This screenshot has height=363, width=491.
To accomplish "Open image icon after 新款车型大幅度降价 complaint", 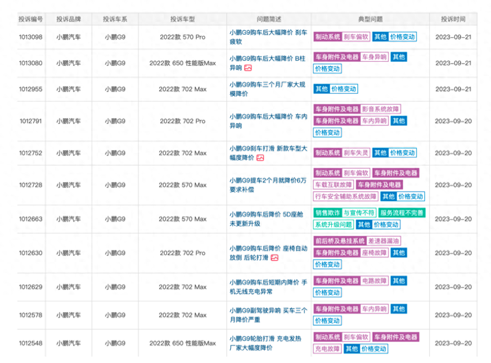I will (x=260, y=158).
